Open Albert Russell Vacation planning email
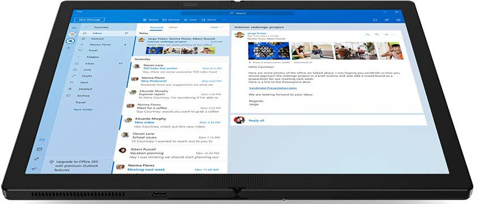Viewport: 479px width, 204px height. 170,153
